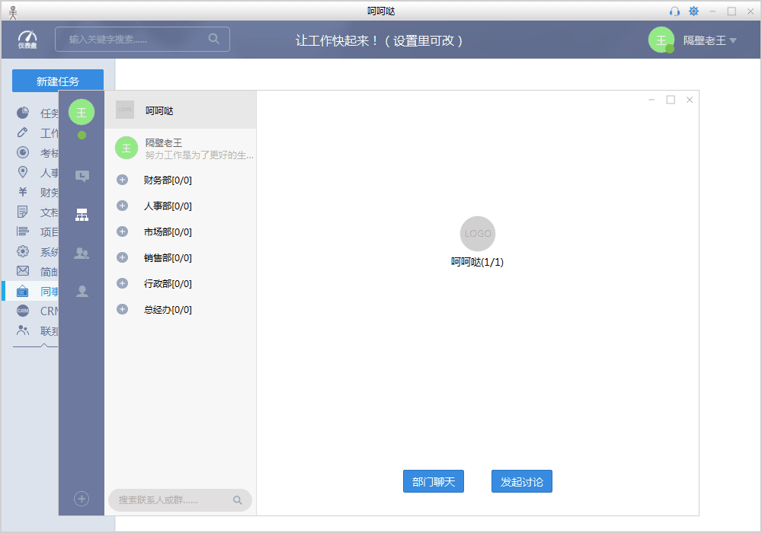Select the CRM sidebar icon

pos(22,311)
